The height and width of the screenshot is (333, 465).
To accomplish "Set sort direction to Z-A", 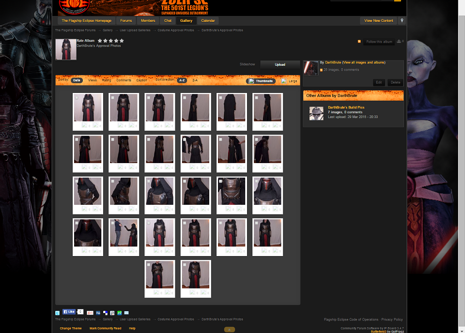I will coord(195,80).
